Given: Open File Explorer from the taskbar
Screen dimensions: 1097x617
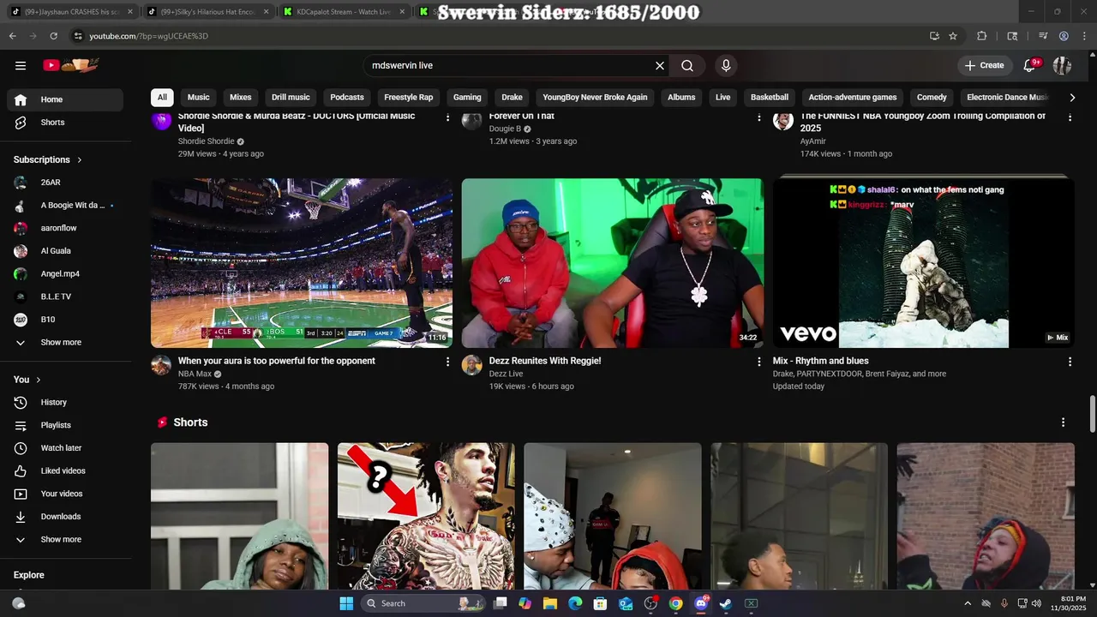Looking at the screenshot, I should 550,603.
